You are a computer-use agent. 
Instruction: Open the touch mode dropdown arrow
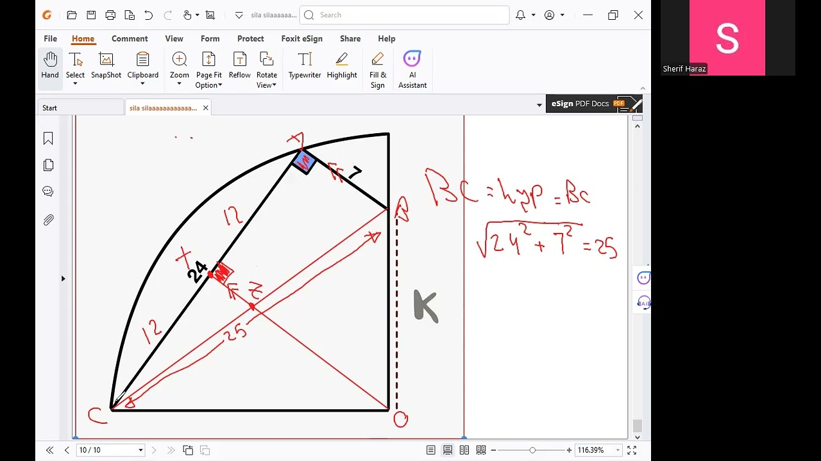(197, 15)
